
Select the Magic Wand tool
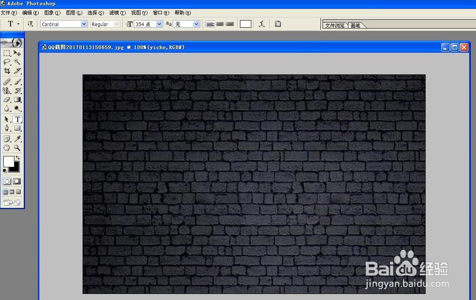coord(17,62)
